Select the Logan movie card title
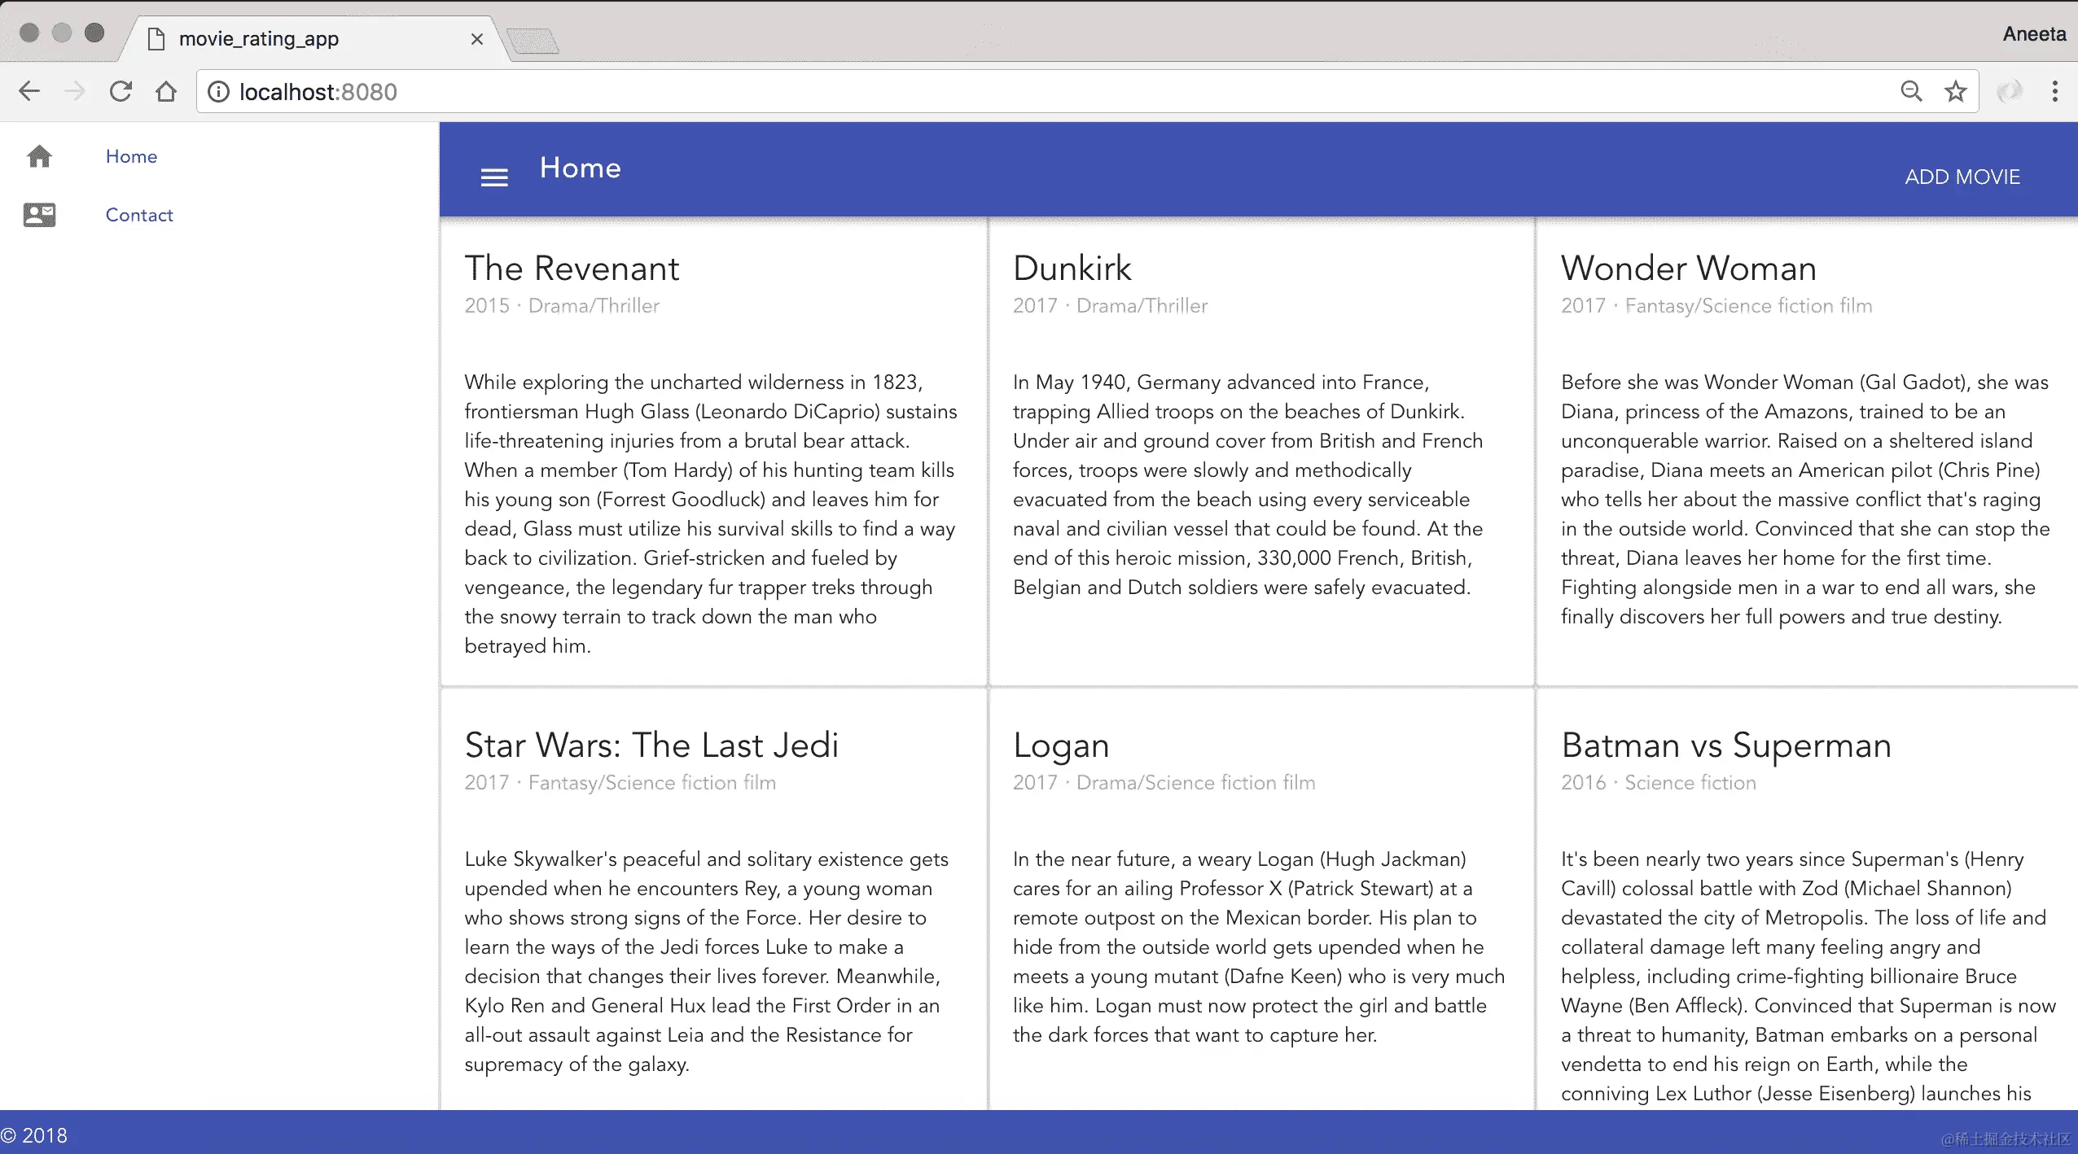This screenshot has width=2078, height=1154. [1060, 745]
